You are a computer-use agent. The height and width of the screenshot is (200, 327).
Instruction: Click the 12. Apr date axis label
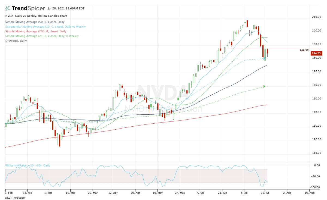tap(113, 192)
